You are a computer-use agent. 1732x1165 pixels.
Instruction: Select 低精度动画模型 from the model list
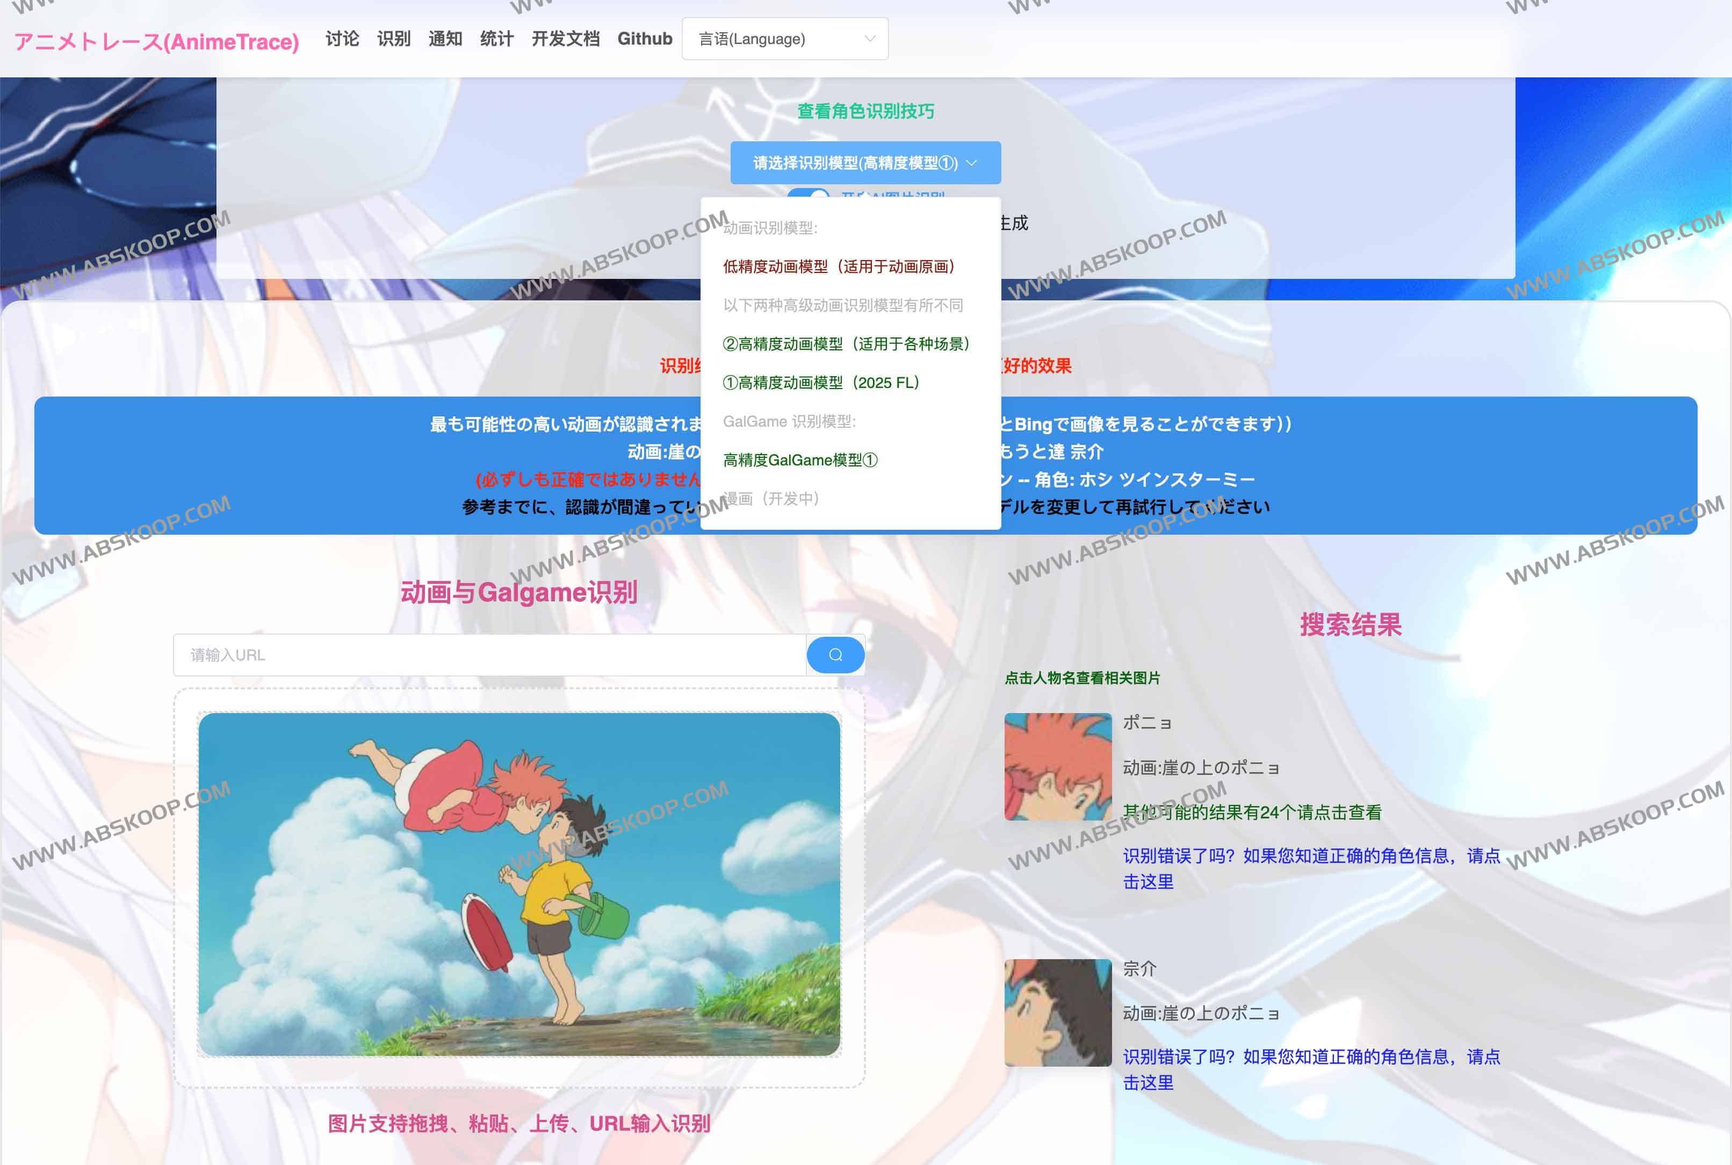click(x=838, y=267)
